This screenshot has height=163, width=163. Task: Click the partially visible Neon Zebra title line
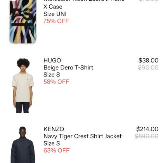pos(84,1)
